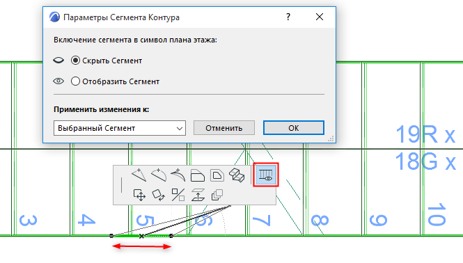The height and width of the screenshot is (263, 463).
Task: Pick the fillet/chamfer corner icon
Action: point(198,175)
